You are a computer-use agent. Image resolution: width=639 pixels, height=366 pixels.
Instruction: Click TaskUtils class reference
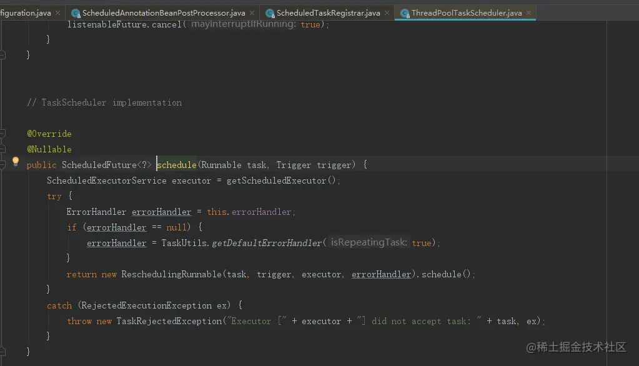pos(184,244)
